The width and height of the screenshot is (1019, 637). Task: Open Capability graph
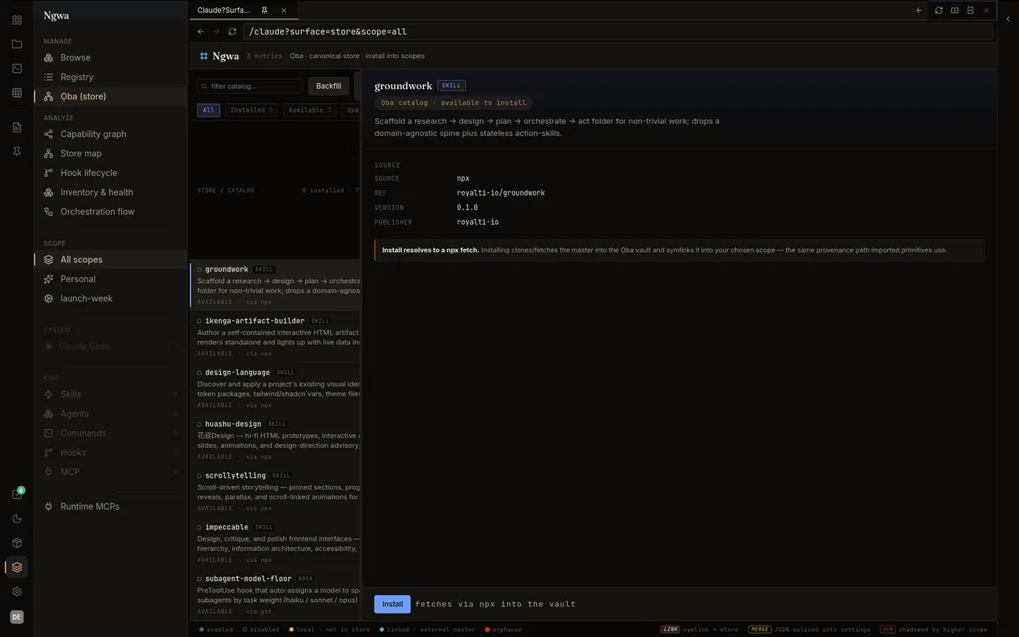110,134
